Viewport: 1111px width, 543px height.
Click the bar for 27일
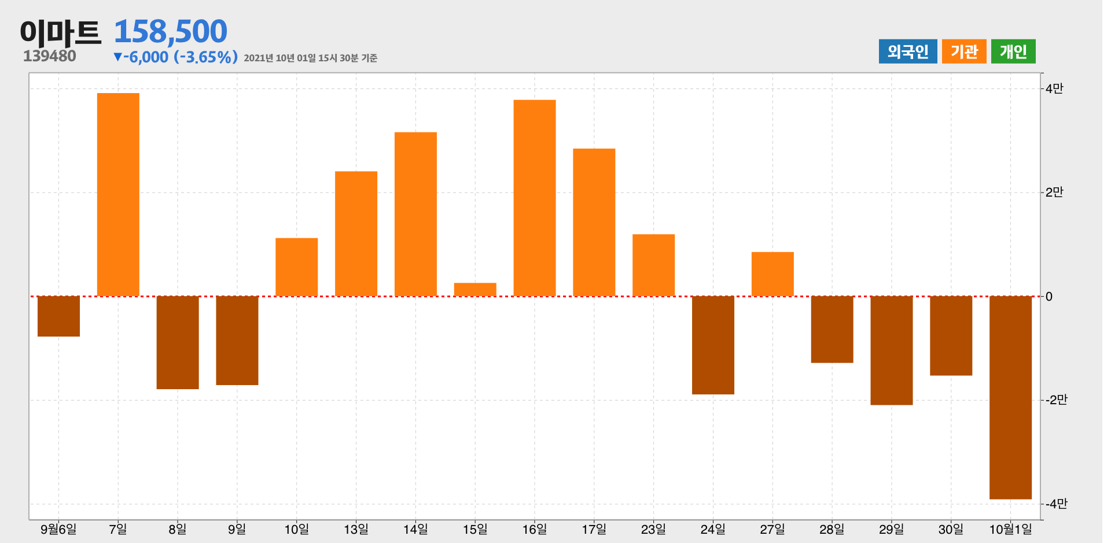point(772,274)
